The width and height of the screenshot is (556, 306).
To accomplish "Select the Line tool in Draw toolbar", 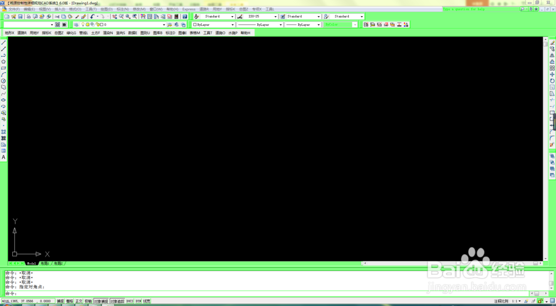I will (3, 43).
